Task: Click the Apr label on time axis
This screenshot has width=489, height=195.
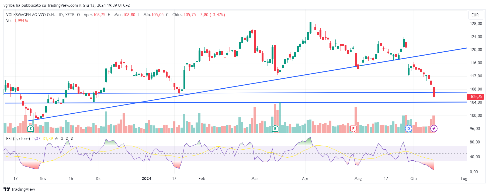Action: pos(305,179)
